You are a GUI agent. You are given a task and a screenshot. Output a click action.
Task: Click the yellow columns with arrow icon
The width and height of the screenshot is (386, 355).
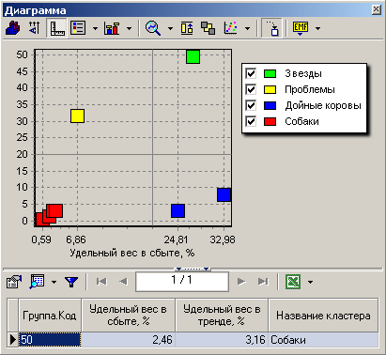[x=187, y=28]
